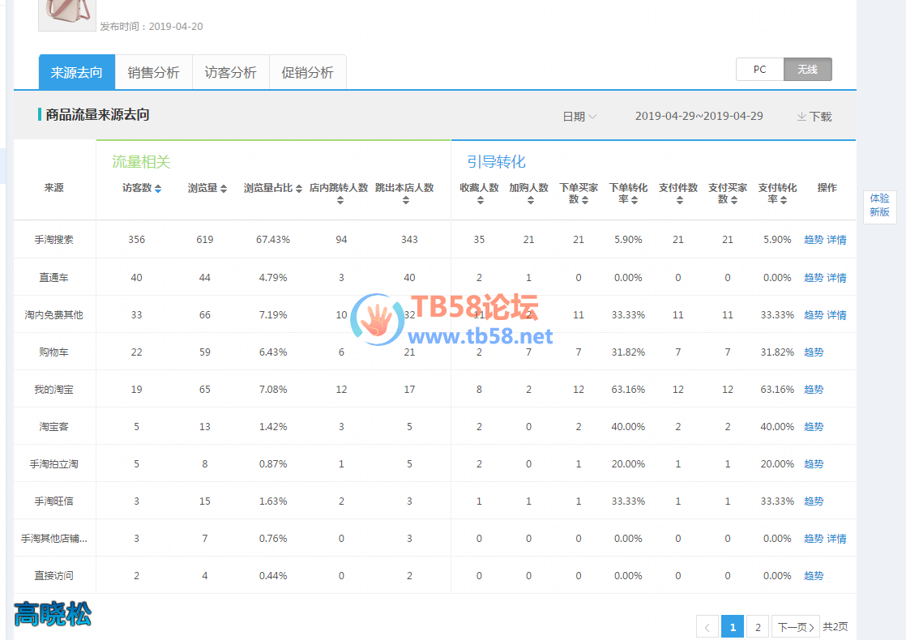Sort by 加购人数 arrows
Viewport: 906px width, 640px height.
tap(529, 200)
